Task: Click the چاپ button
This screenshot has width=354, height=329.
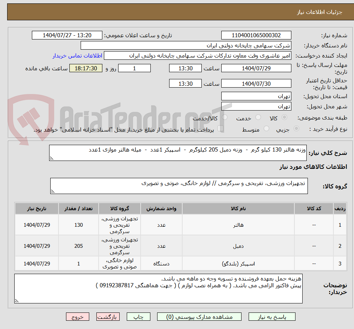Action: 138,317
